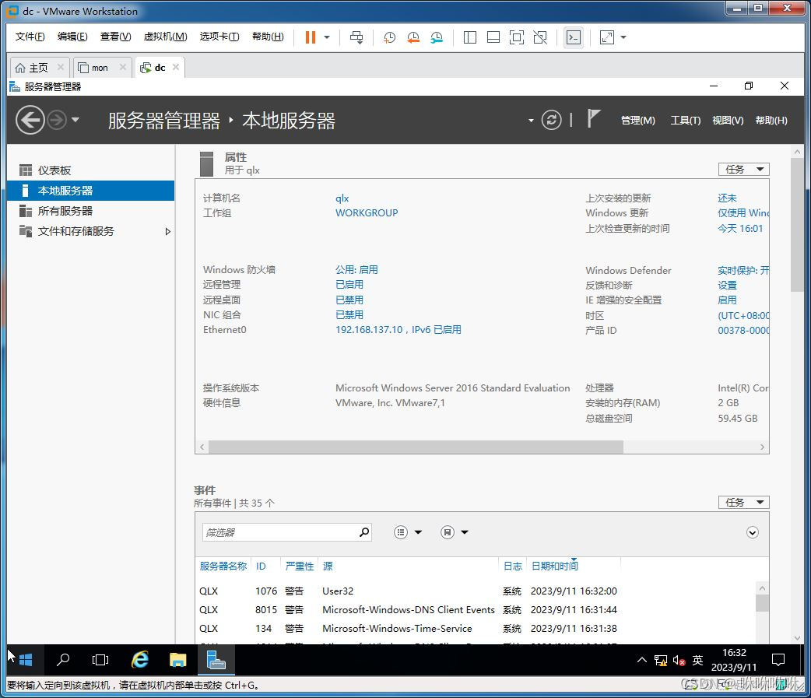Open the 事件 section 任务 dropdown
811x698 pixels.
pyautogui.click(x=744, y=502)
